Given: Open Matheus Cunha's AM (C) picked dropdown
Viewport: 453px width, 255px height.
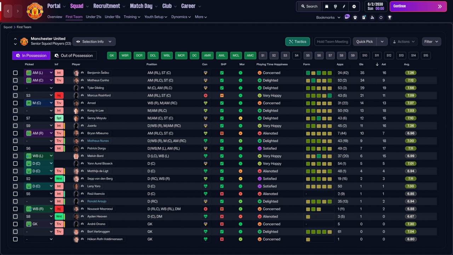Looking at the screenshot, I should coord(39,80).
